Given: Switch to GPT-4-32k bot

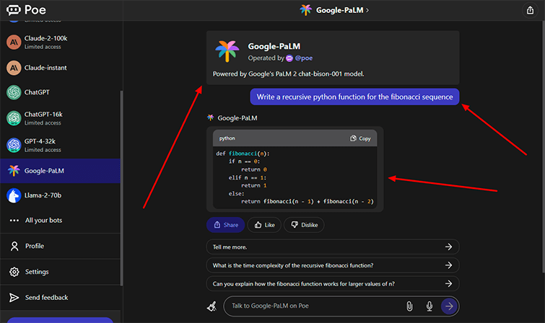Looking at the screenshot, I should coord(60,145).
